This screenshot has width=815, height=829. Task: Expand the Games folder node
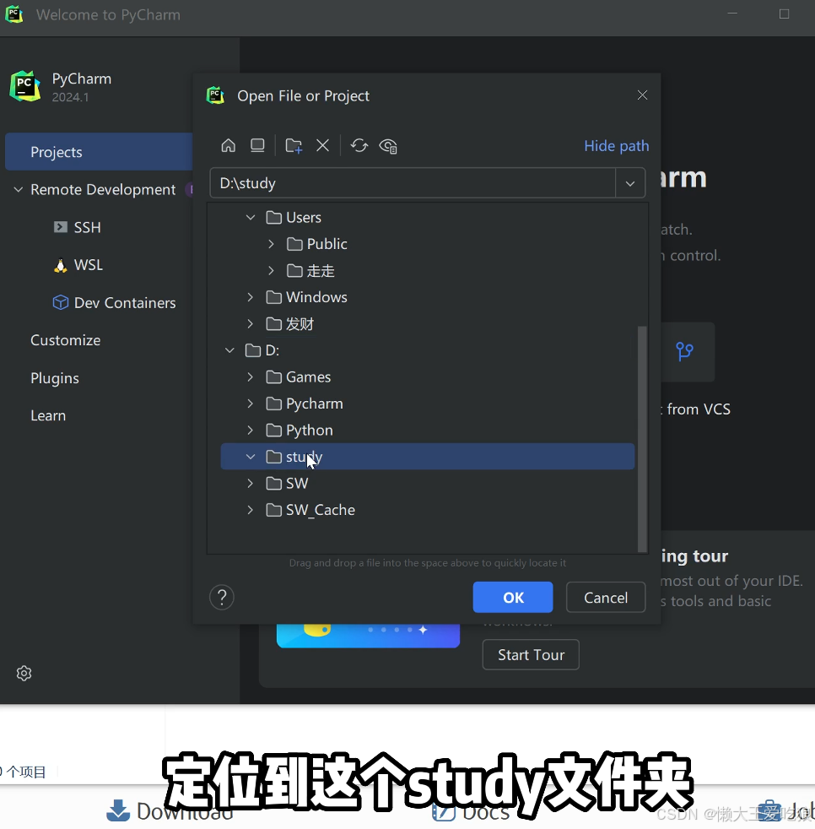(x=251, y=377)
